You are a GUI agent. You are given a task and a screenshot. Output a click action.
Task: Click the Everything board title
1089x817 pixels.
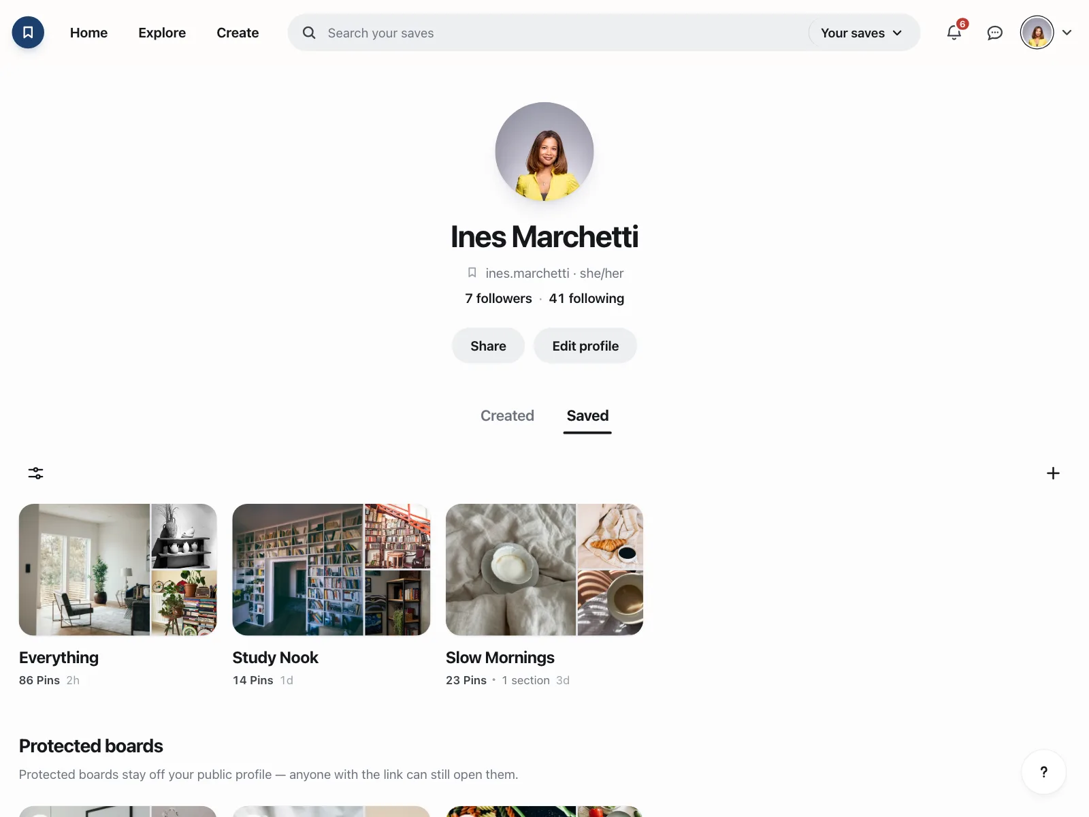point(59,658)
